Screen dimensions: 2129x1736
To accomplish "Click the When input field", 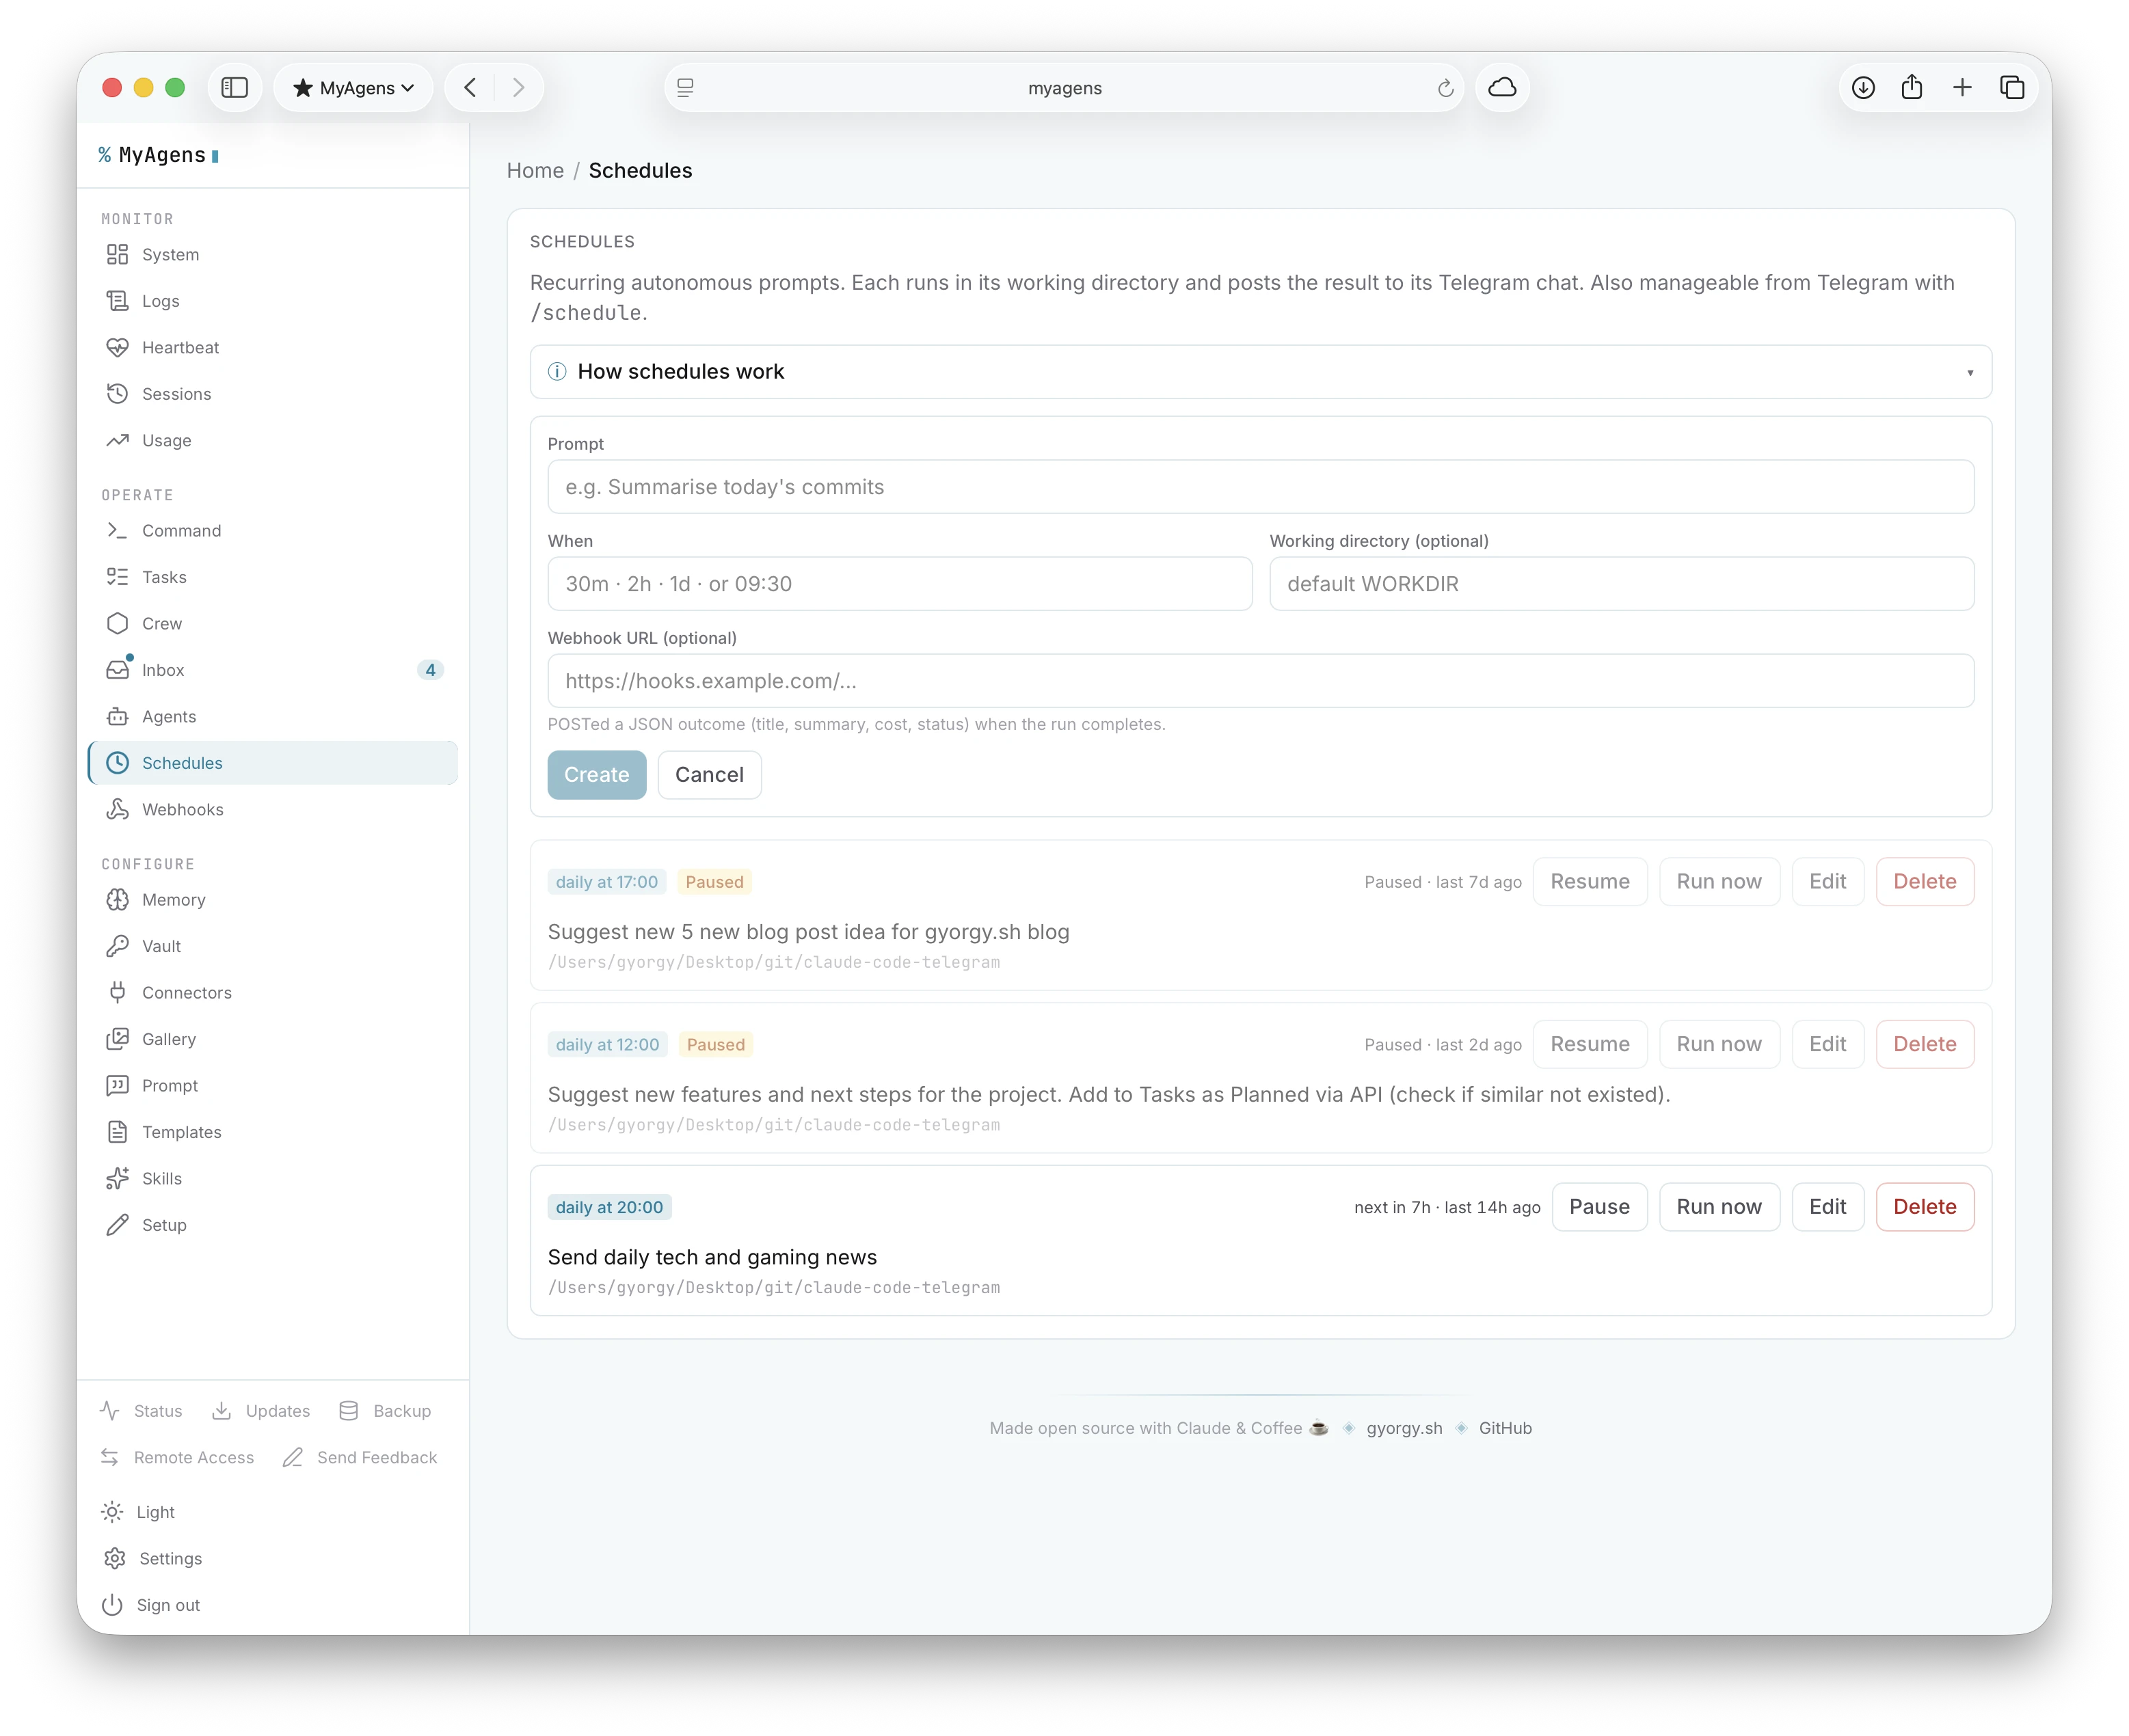I will pos(900,584).
